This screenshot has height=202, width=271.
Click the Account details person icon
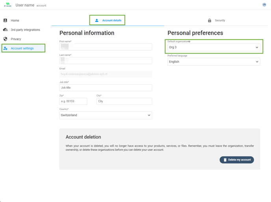97,20
